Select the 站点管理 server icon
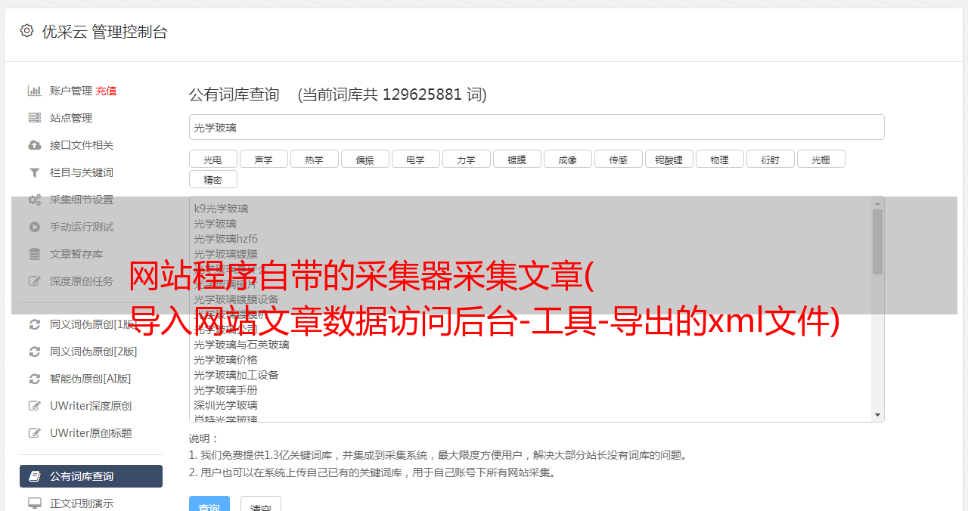The width and height of the screenshot is (968, 511). (x=34, y=118)
